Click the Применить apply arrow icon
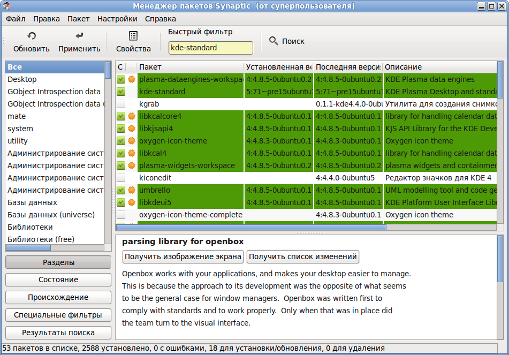This screenshot has height=355, width=509. (x=79, y=36)
